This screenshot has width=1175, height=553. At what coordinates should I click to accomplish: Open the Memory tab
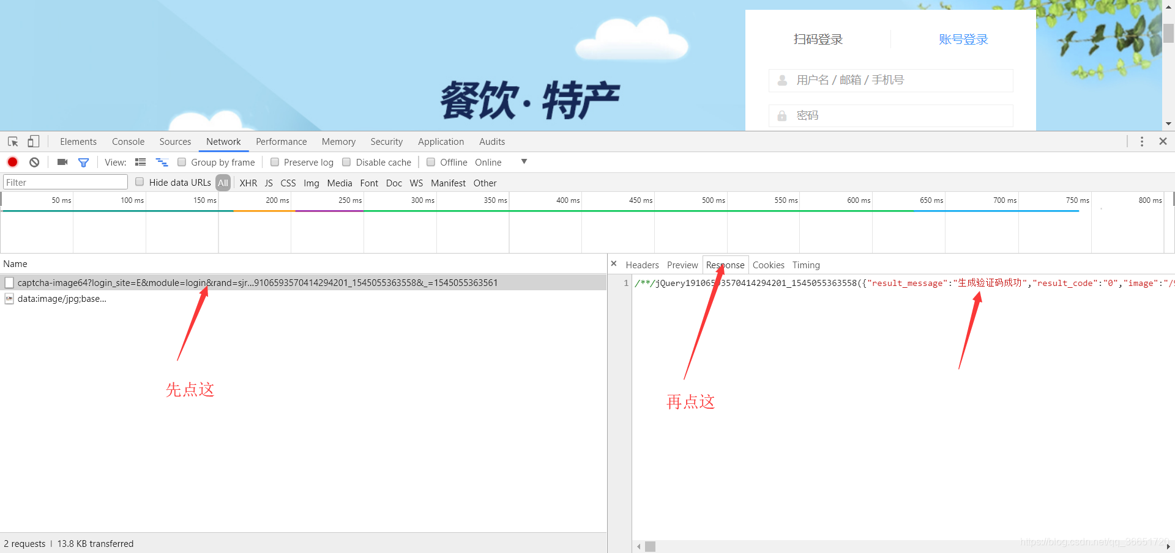[338, 142]
